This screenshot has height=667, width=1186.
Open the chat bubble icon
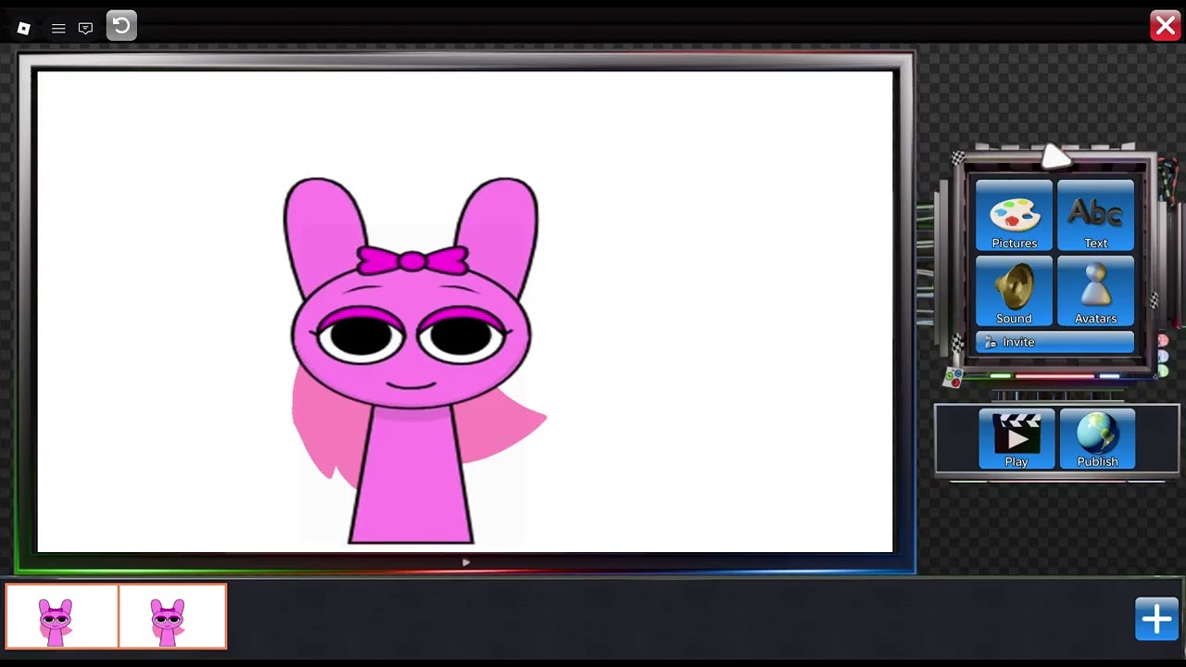85,29
